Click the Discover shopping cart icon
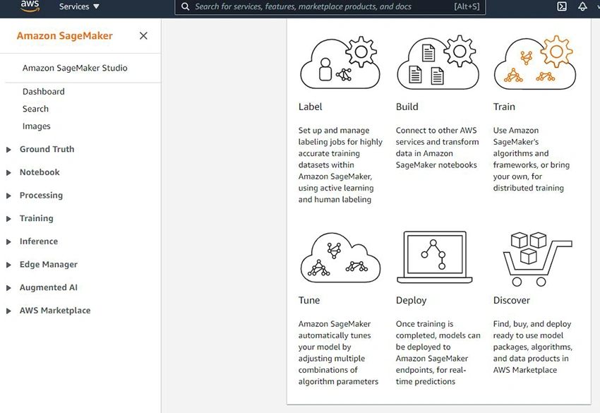Image resolution: width=600 pixels, height=413 pixels. 537,259
